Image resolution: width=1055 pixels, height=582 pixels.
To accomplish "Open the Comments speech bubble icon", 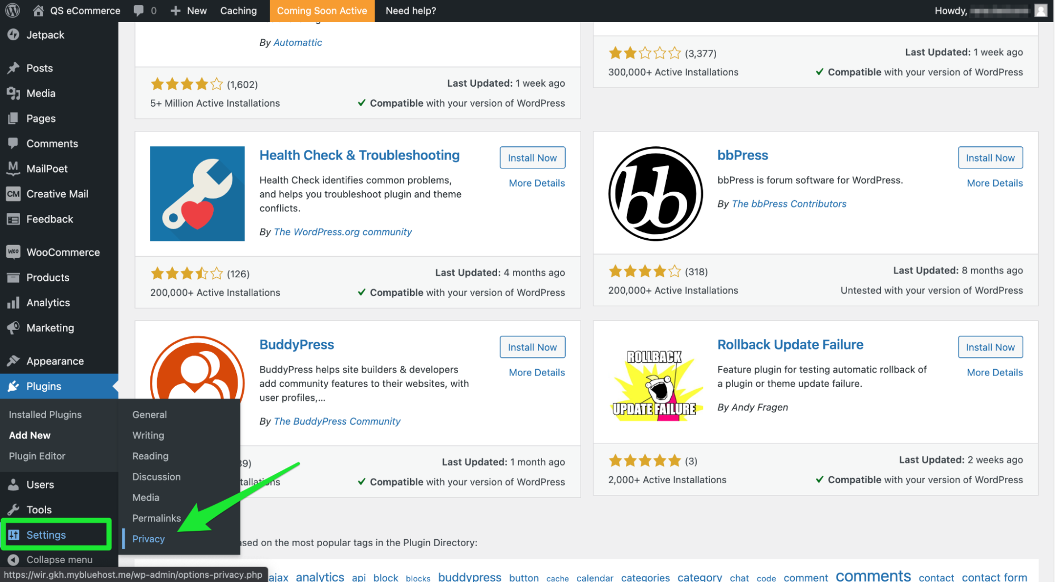I will coord(13,143).
